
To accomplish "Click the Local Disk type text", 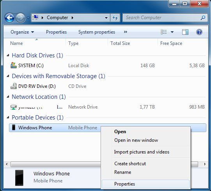I will tap(78, 66).
